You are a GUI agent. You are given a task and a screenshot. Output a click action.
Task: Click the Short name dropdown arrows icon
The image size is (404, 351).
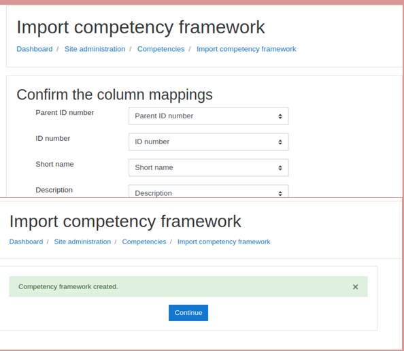click(x=280, y=168)
